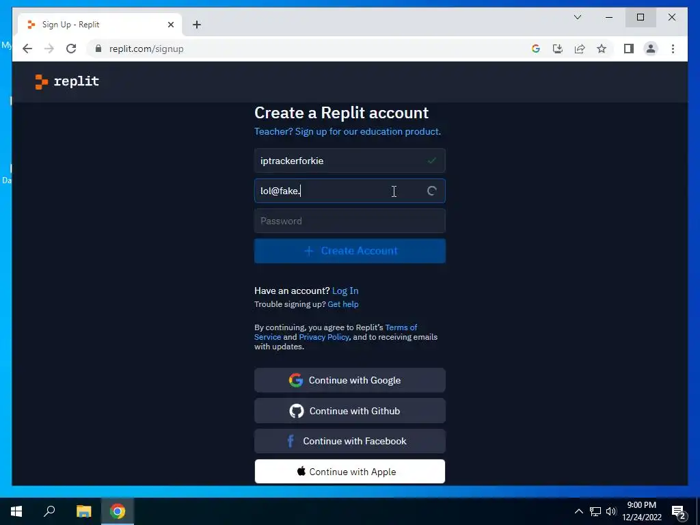The image size is (700, 525).
Task: Open network status tray icon
Action: (x=595, y=511)
